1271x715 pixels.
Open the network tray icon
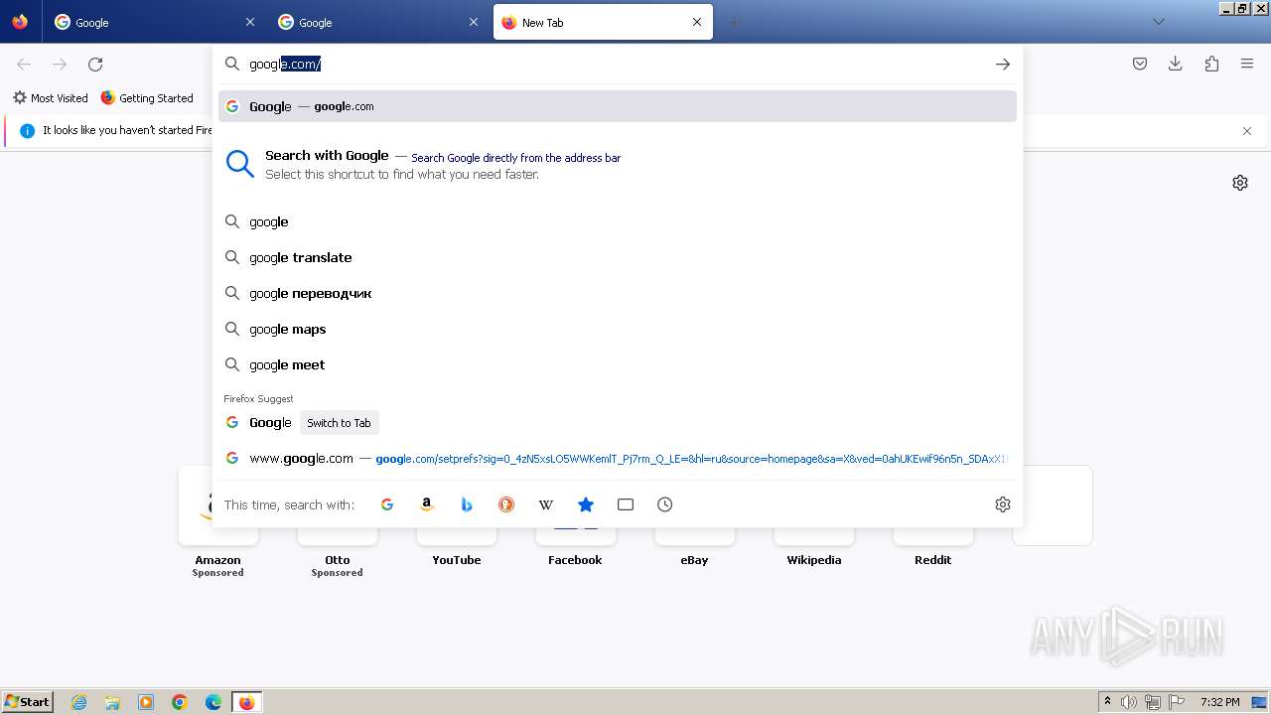point(1153,702)
